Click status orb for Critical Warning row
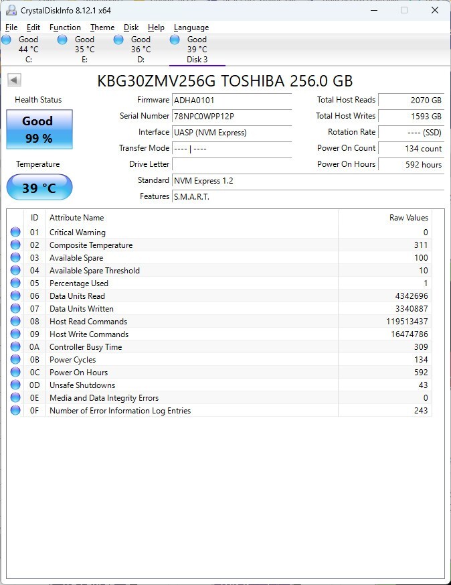The image size is (451, 585). click(x=15, y=232)
